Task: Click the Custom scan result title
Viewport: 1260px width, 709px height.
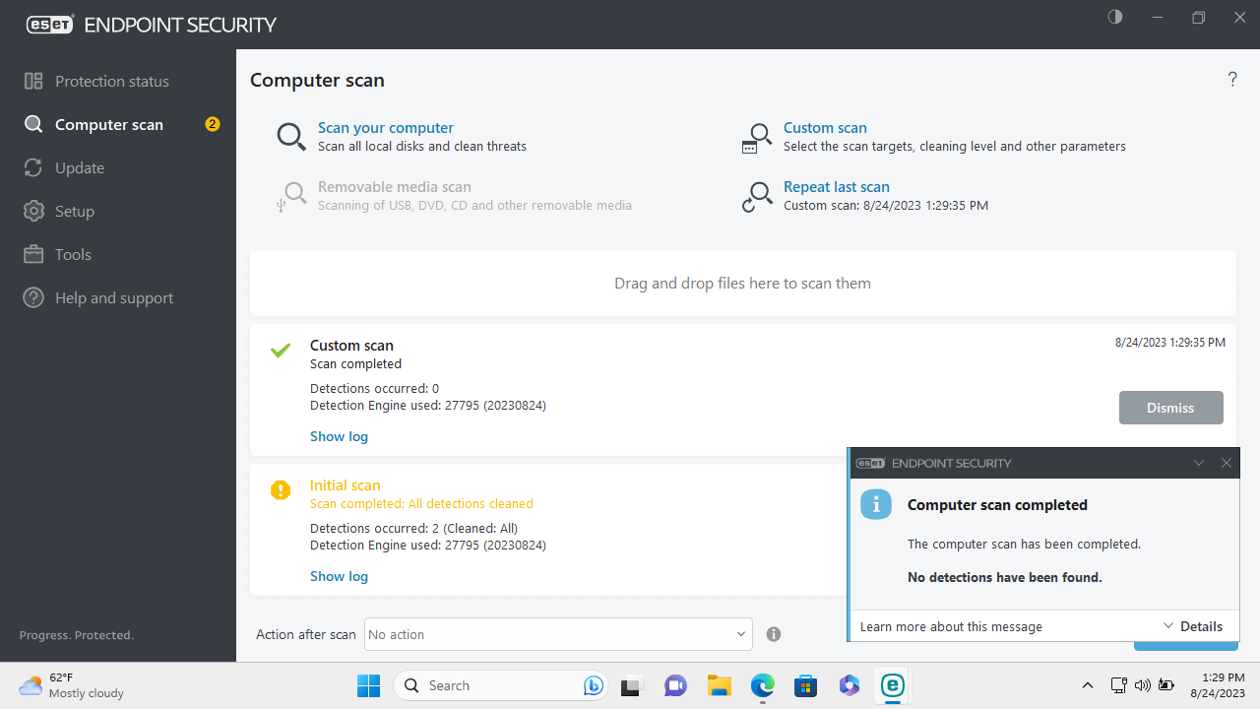Action: [x=351, y=346]
